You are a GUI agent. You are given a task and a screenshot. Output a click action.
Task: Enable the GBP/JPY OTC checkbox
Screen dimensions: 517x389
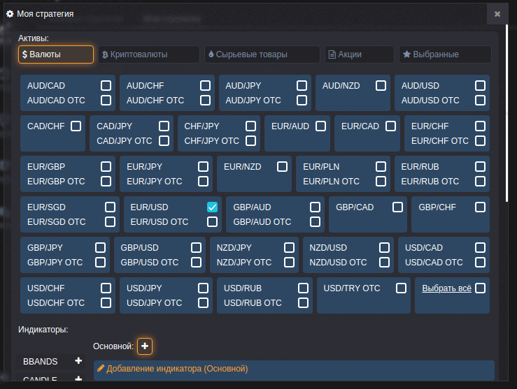click(x=100, y=263)
